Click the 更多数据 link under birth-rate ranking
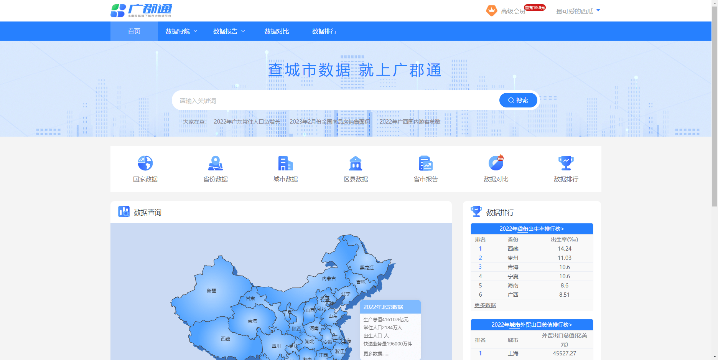The image size is (718, 360). pyautogui.click(x=485, y=306)
